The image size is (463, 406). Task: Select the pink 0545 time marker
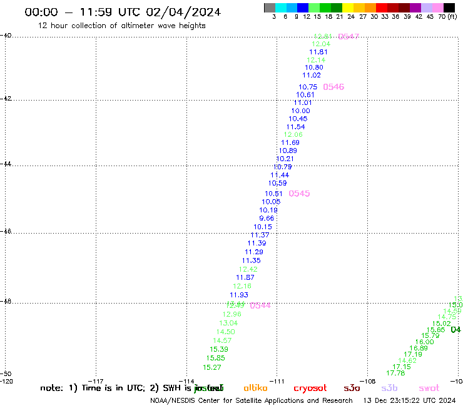click(300, 194)
